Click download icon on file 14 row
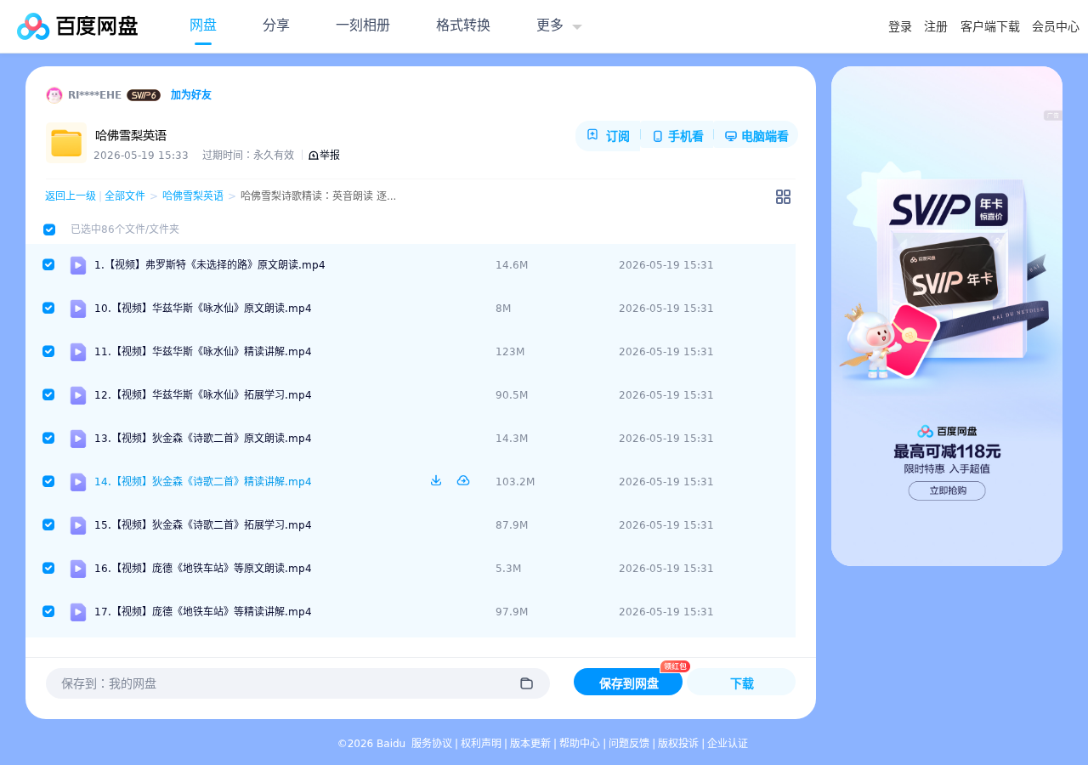Viewport: 1088px width, 765px height. coord(436,480)
